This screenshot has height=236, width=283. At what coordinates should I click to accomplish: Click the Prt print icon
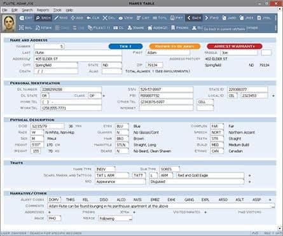tap(176, 18)
